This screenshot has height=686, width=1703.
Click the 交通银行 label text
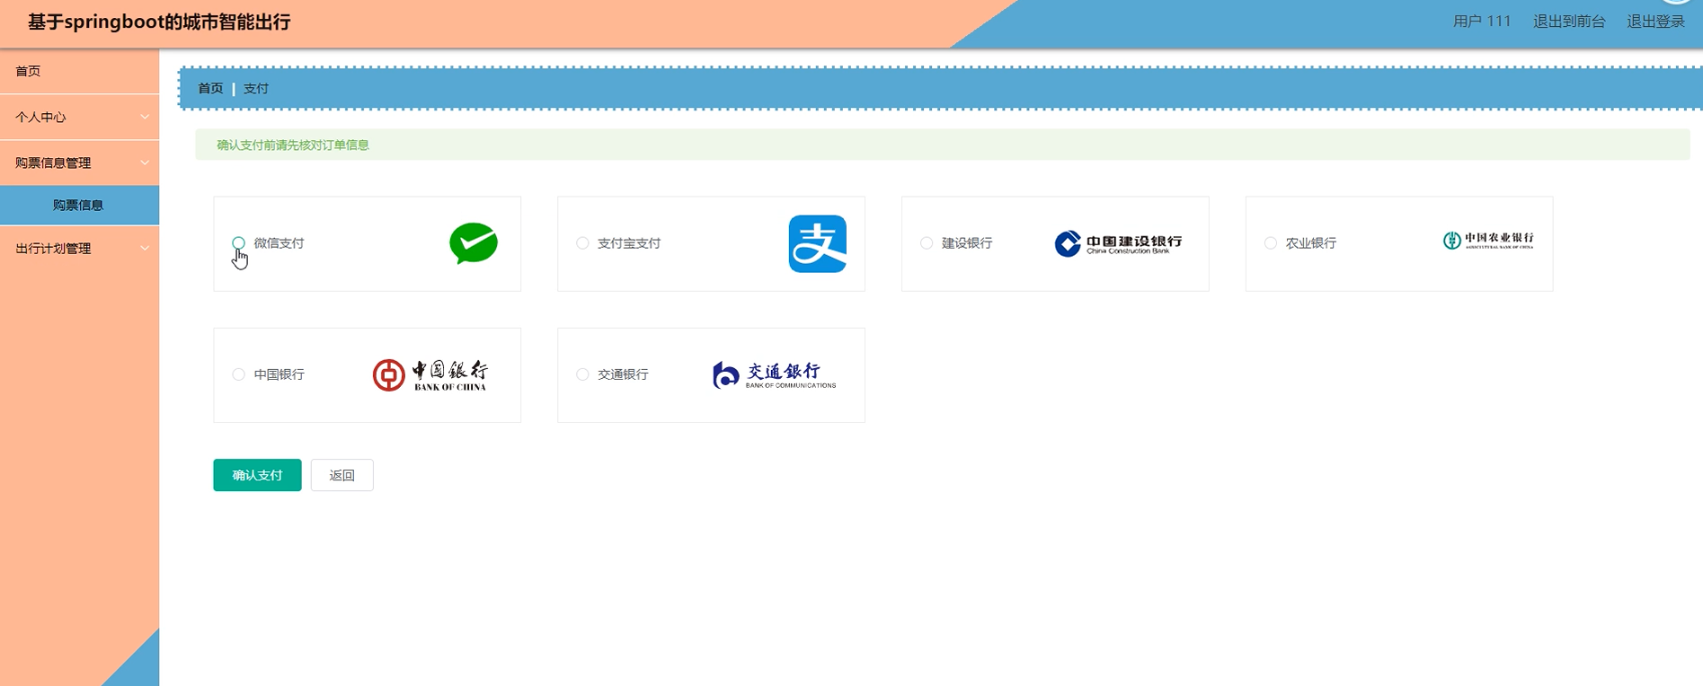[623, 374]
